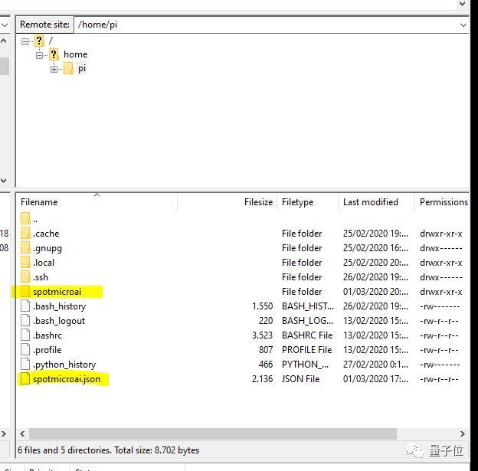
Task: Select the .gnupg folder icon
Action: pos(25,248)
